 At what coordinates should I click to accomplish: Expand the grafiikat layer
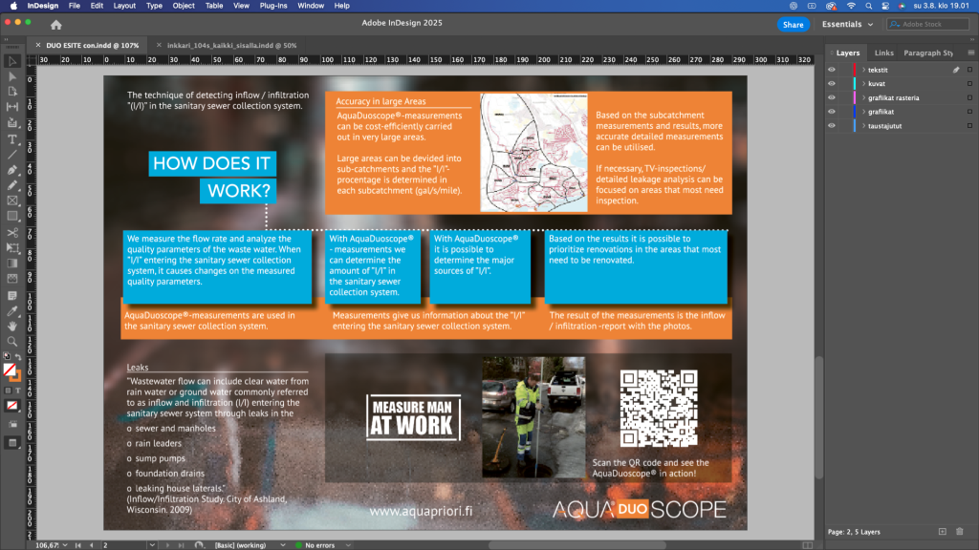click(864, 112)
